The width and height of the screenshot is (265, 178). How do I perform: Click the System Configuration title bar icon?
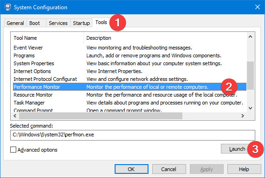[7, 7]
